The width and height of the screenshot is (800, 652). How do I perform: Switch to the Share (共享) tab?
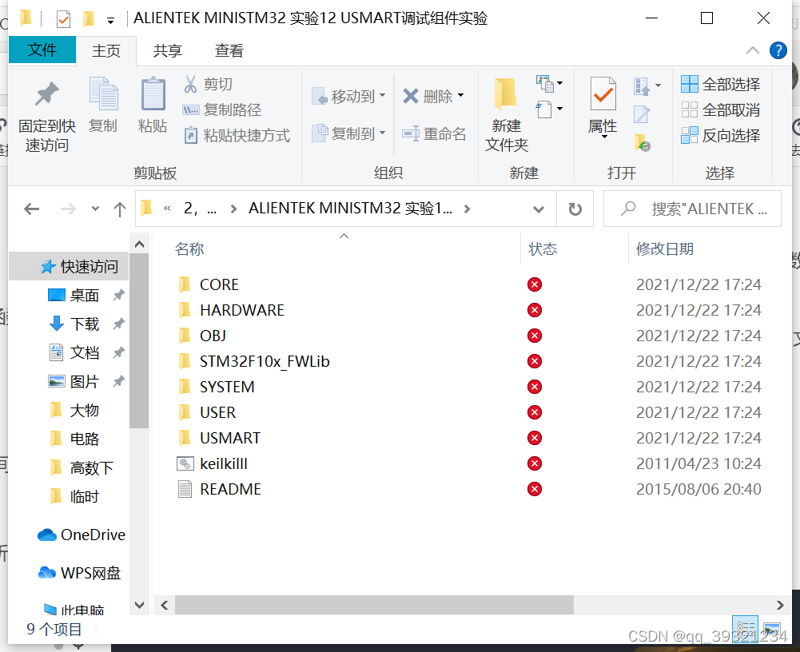(x=167, y=50)
